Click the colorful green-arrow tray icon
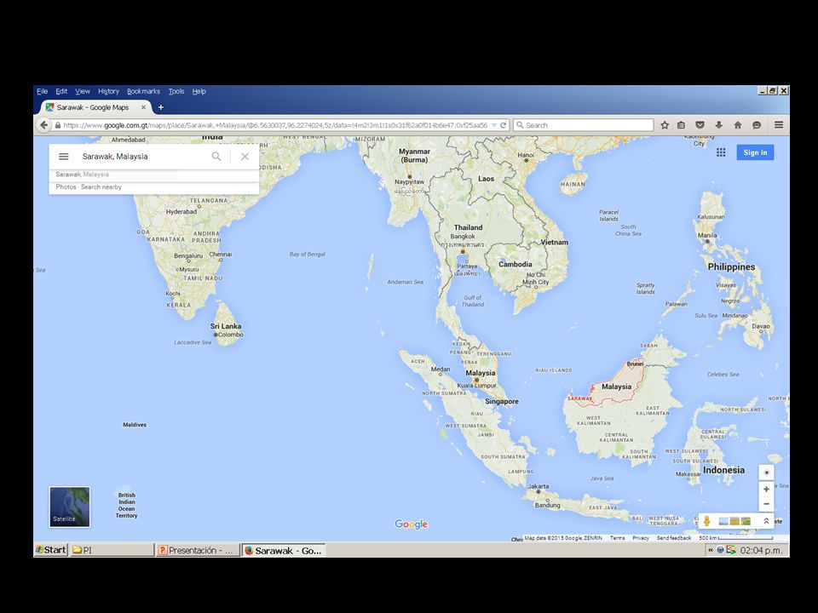 pyautogui.click(x=731, y=549)
